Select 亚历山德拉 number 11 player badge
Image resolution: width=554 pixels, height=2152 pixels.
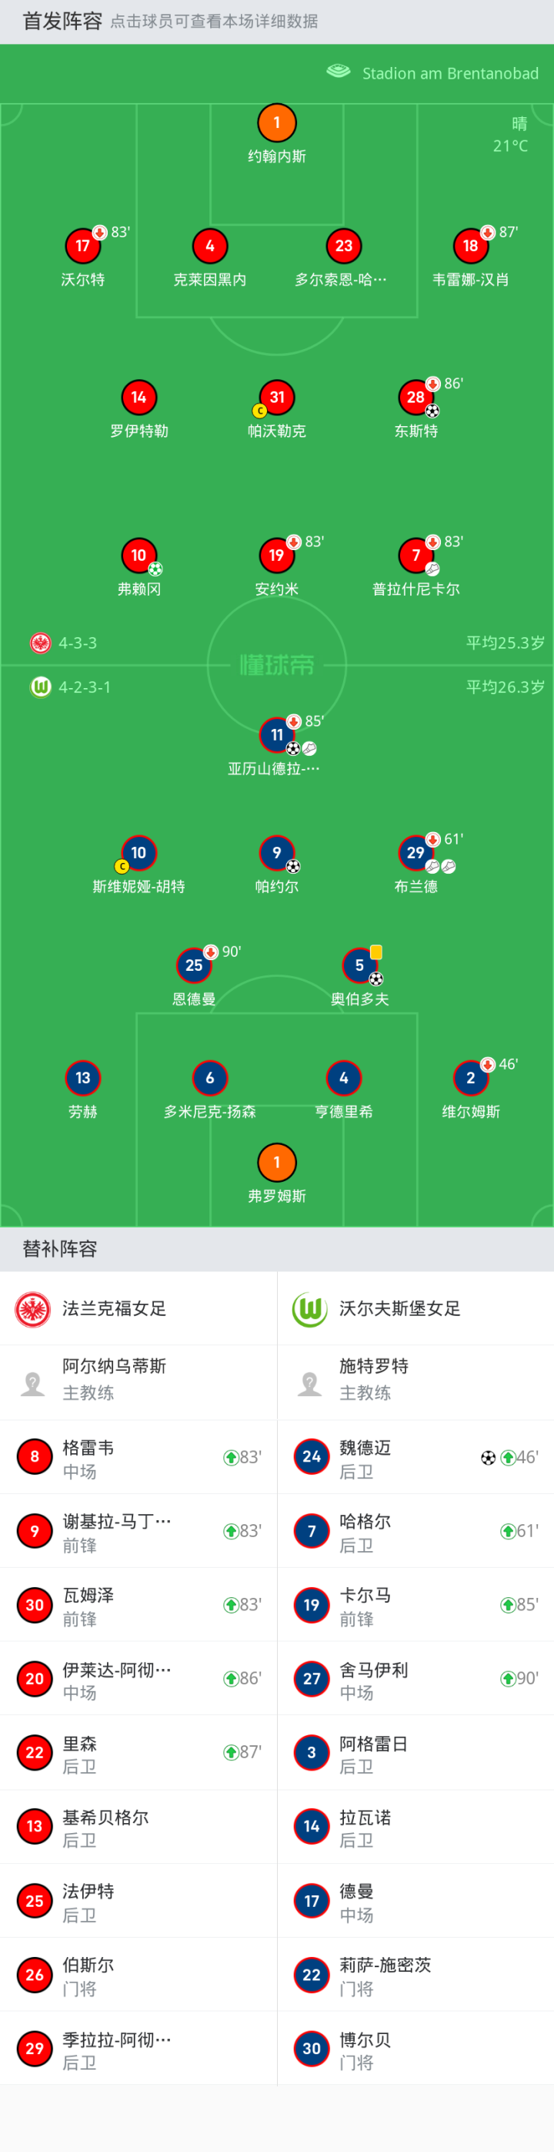point(276,735)
